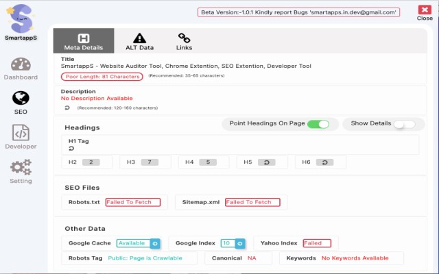This screenshot has width=439, height=274.
Task: Reload the H1 Tag refresh icon
Action: 71,149
